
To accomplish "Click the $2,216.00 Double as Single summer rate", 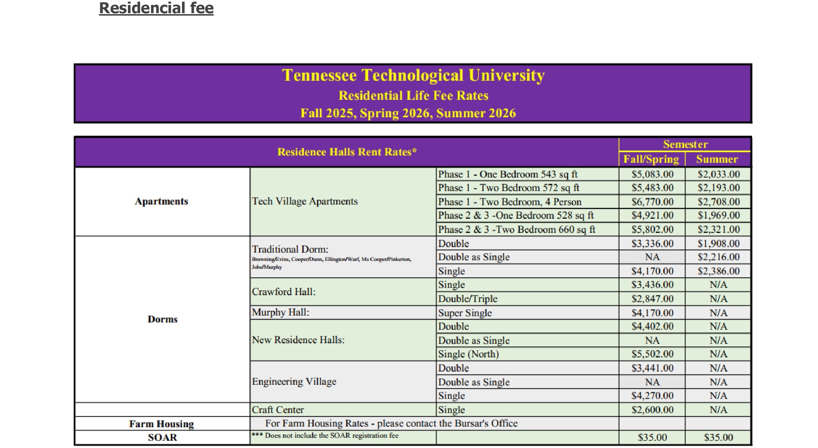I will pyautogui.click(x=718, y=257).
